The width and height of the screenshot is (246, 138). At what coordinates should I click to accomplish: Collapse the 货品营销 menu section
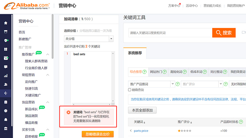tap(48, 102)
